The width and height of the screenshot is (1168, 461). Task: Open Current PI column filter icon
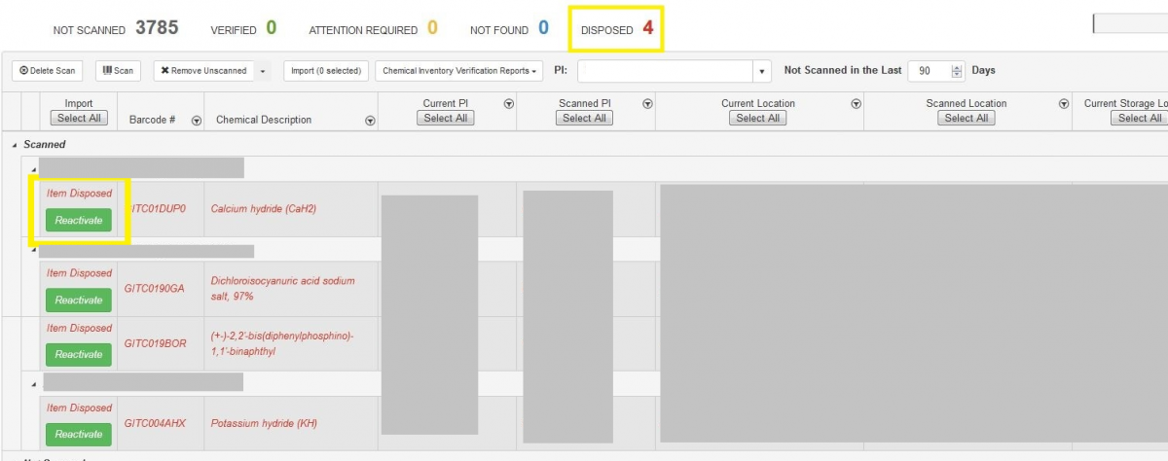508,104
